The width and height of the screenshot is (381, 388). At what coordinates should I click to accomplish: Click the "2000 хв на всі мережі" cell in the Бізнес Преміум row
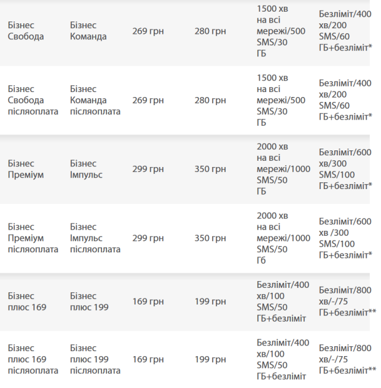[x=283, y=169]
